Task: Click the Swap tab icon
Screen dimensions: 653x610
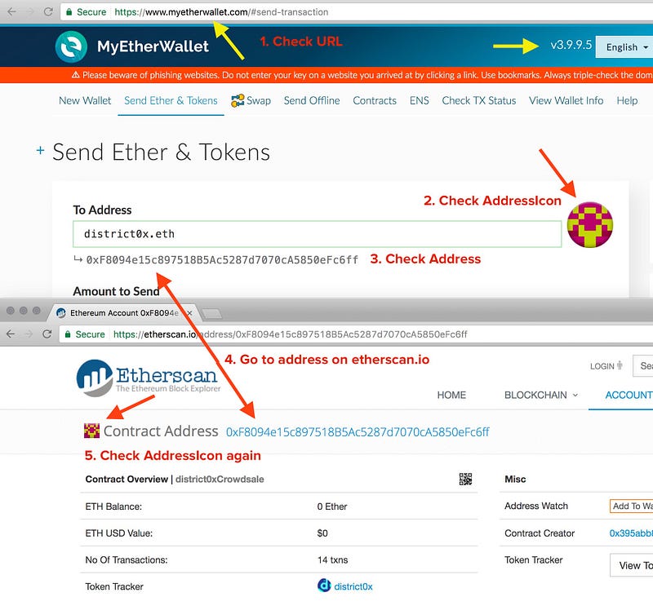Action: (x=238, y=100)
